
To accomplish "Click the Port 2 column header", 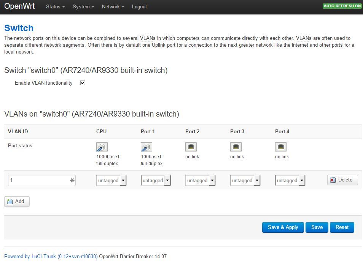I will (x=193, y=131).
